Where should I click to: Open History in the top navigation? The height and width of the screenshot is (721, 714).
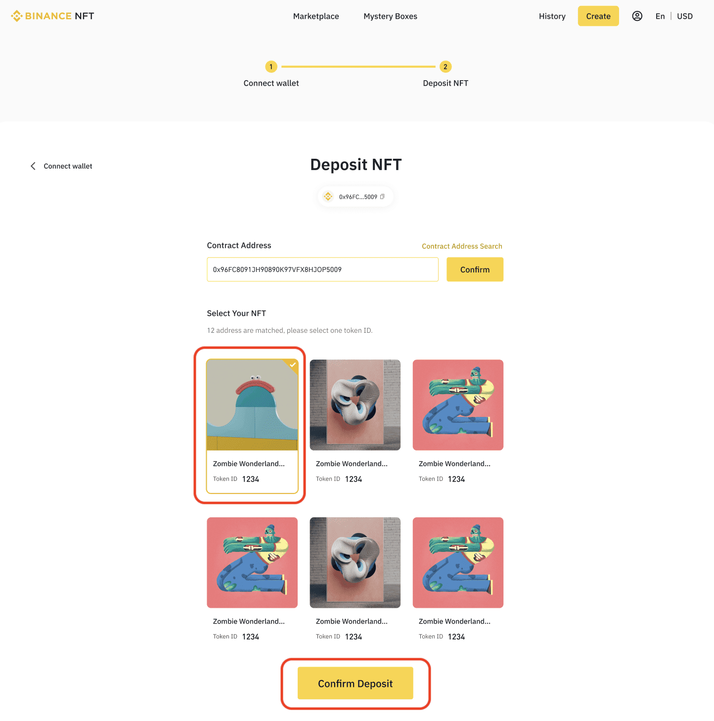pyautogui.click(x=552, y=16)
